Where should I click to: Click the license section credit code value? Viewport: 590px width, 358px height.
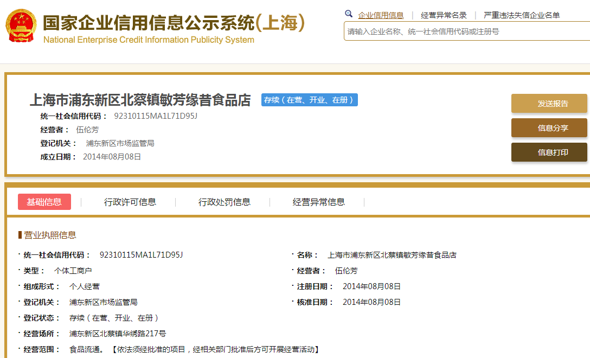click(x=141, y=255)
